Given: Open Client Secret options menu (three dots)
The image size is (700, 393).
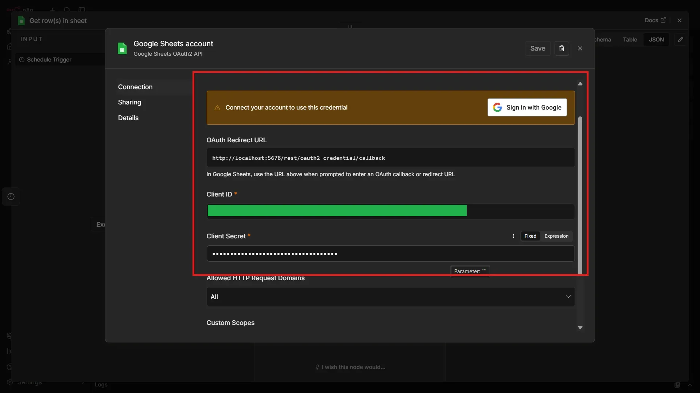Looking at the screenshot, I should pyautogui.click(x=513, y=236).
